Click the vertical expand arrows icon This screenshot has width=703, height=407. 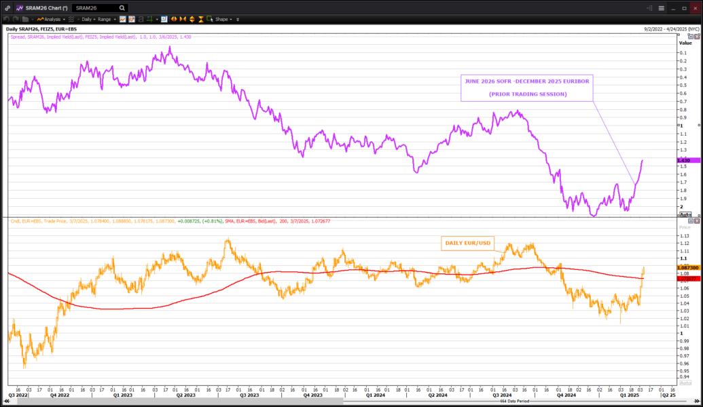point(192,19)
